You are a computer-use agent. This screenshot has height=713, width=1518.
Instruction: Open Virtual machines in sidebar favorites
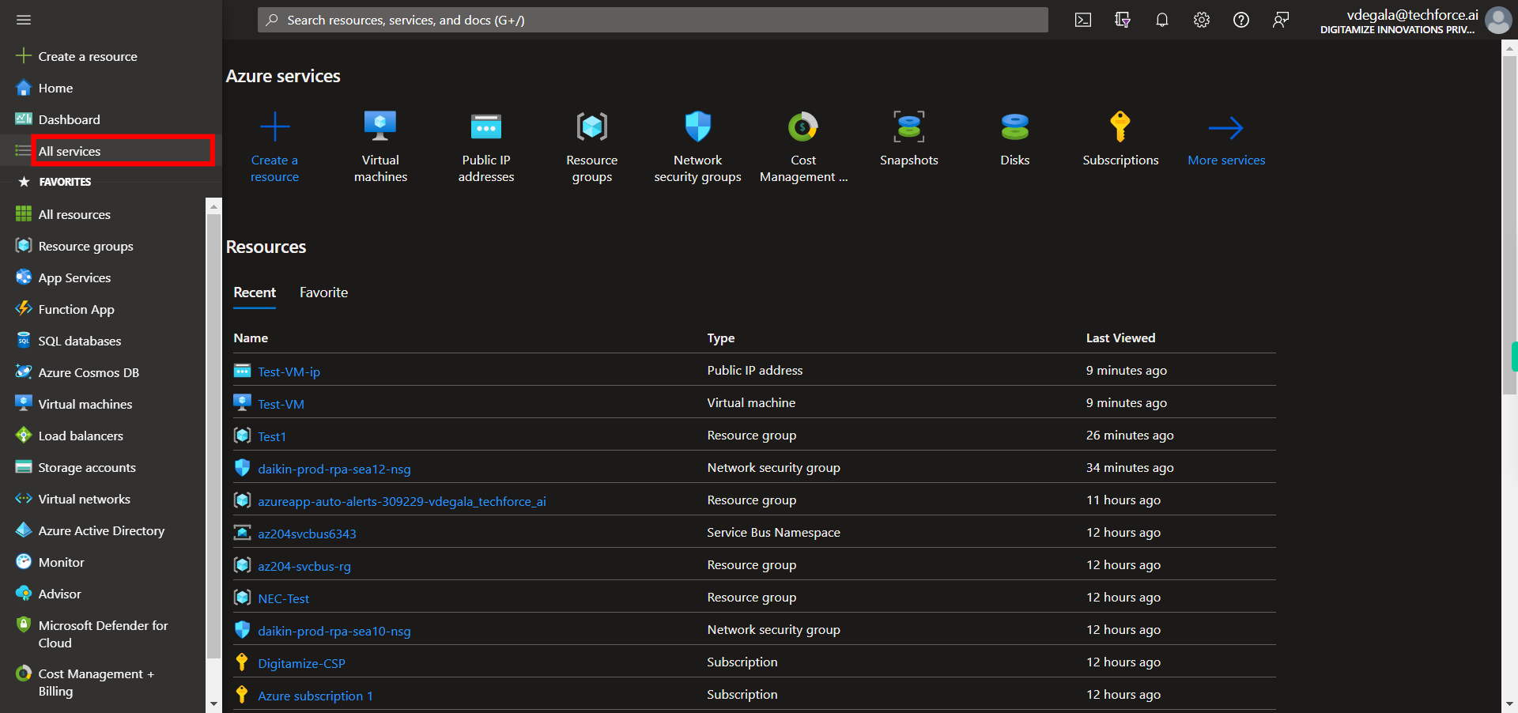pos(85,404)
